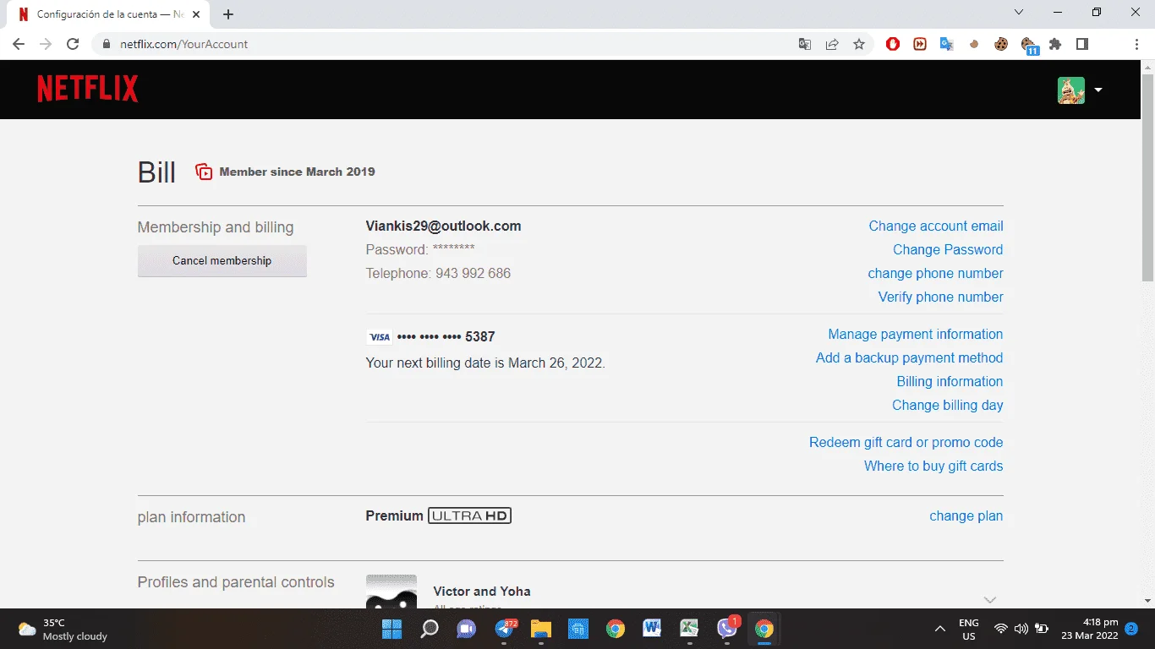Click Where to buy gift cards

point(933,466)
